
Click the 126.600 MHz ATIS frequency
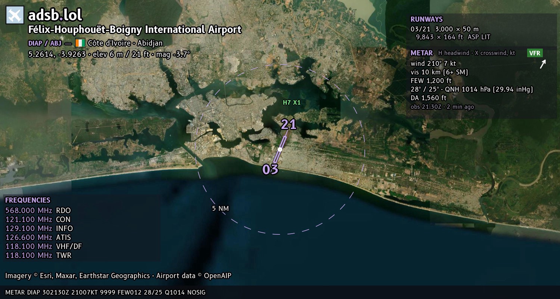pos(38,237)
